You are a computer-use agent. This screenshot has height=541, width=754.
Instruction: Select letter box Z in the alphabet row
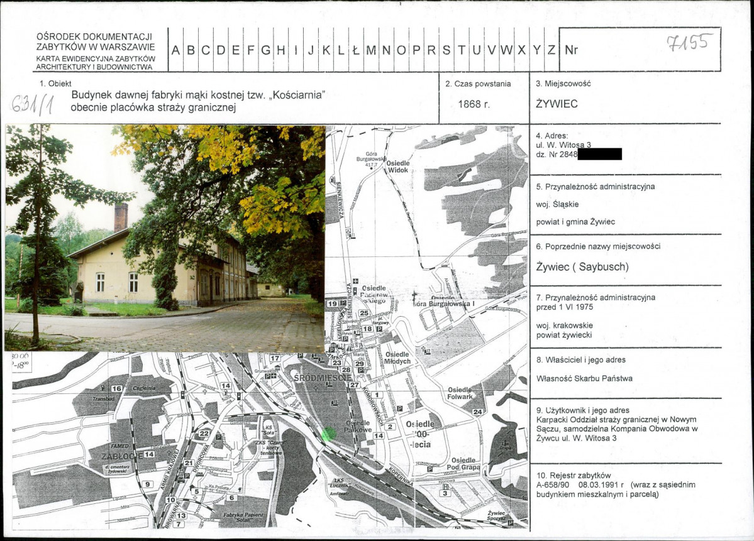coord(552,50)
